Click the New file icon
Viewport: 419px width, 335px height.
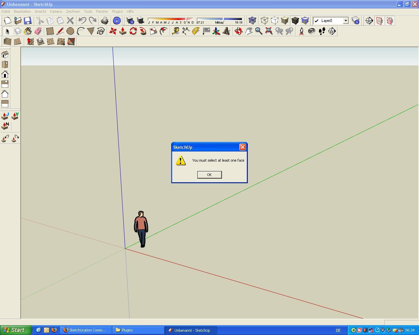point(7,21)
